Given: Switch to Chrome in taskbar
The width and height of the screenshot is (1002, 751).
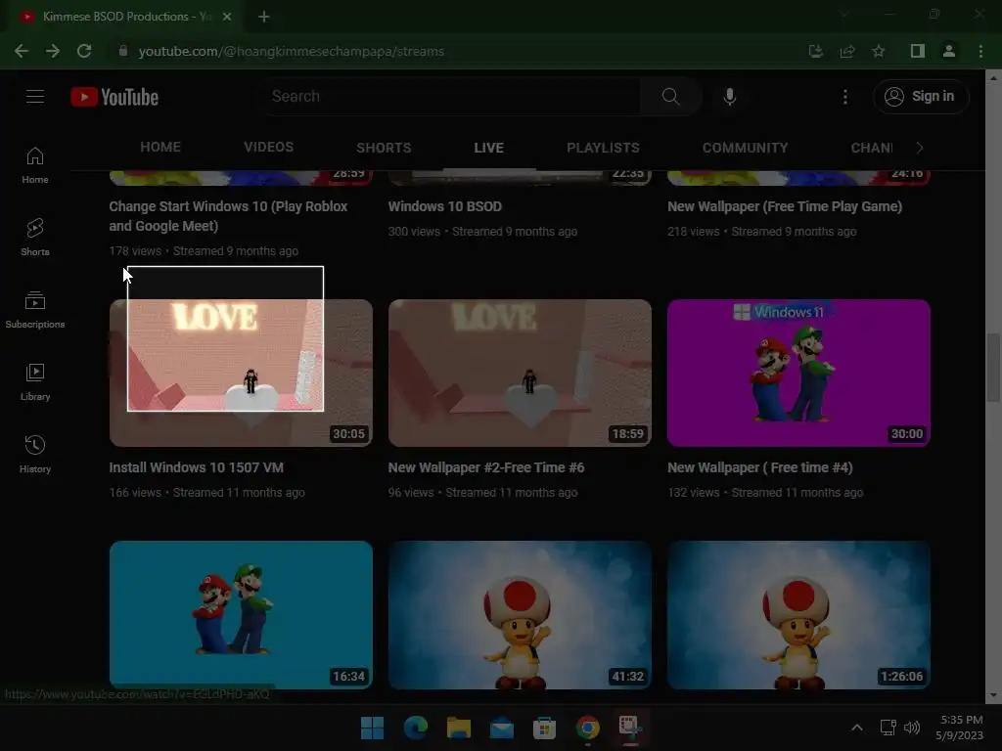Looking at the screenshot, I should click(x=588, y=728).
